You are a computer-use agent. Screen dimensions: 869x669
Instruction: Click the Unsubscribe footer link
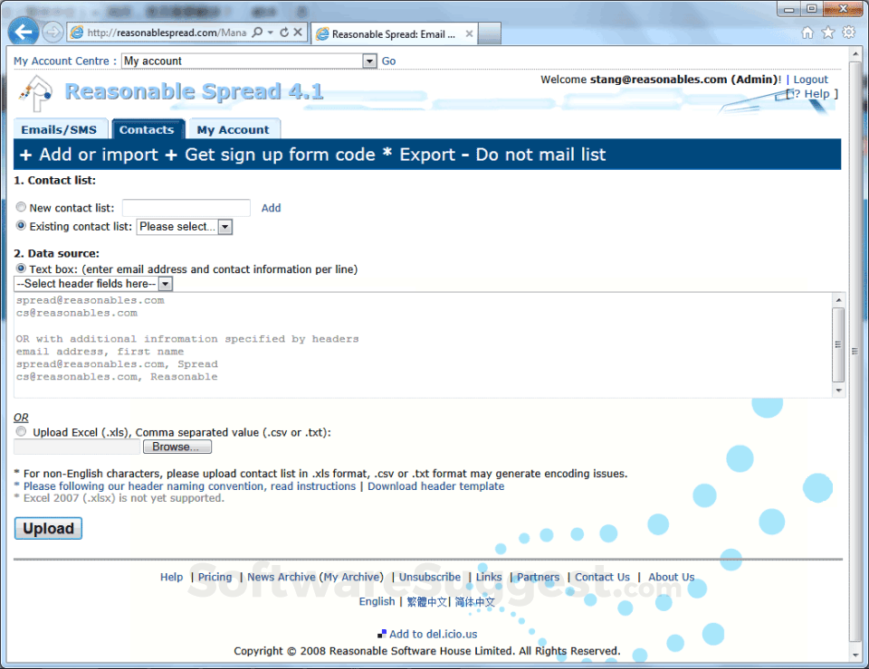click(x=429, y=577)
